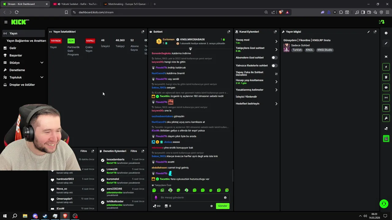Open chat settings gear next to Gönder
The width and height of the screenshot is (392, 220).
tap(211, 206)
